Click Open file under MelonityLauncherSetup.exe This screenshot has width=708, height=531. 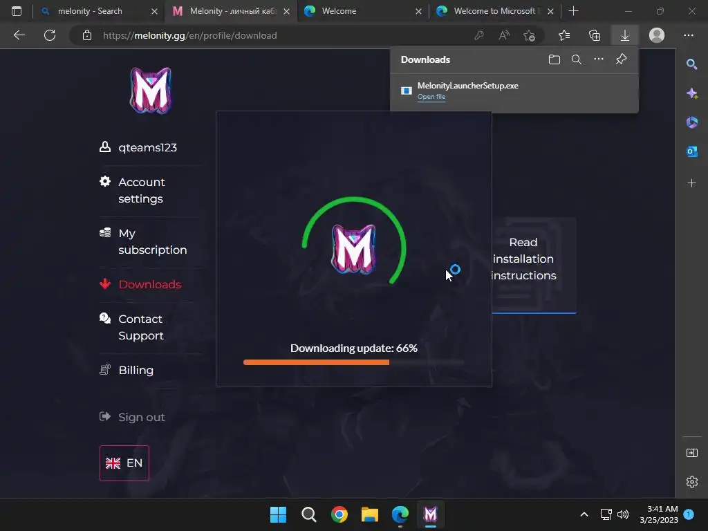(431, 97)
